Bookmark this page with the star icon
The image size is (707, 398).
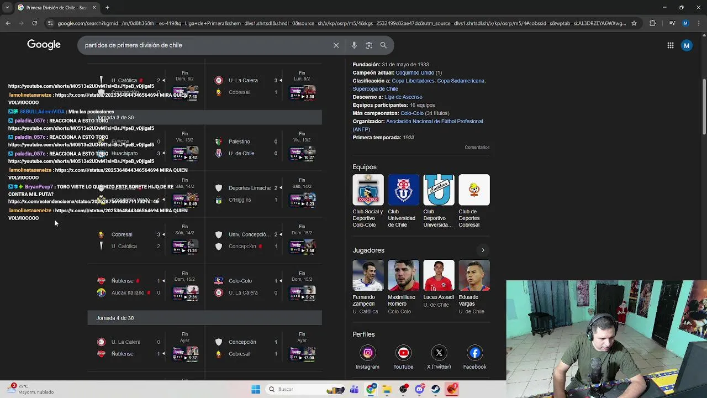(634, 23)
